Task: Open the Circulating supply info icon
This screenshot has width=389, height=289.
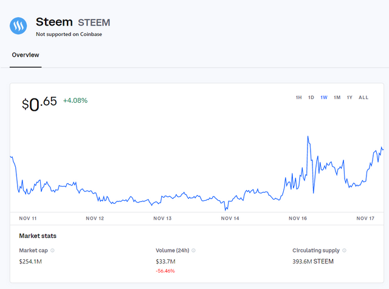Action: pyautogui.click(x=345, y=251)
